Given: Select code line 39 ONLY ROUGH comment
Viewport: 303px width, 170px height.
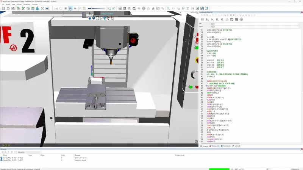Looking at the screenshot, I should 228,74.
